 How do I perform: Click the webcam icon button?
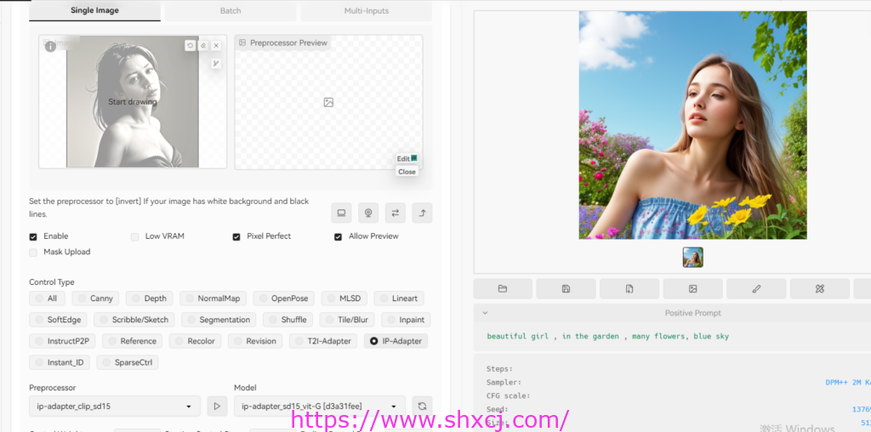point(368,213)
